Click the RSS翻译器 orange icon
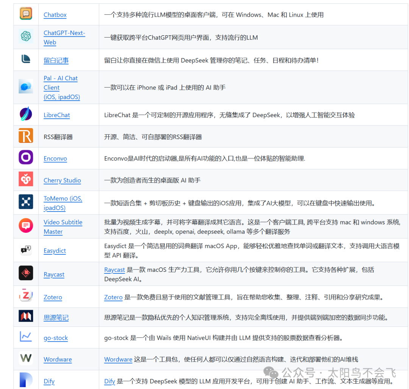409x389 pixels. (26, 135)
